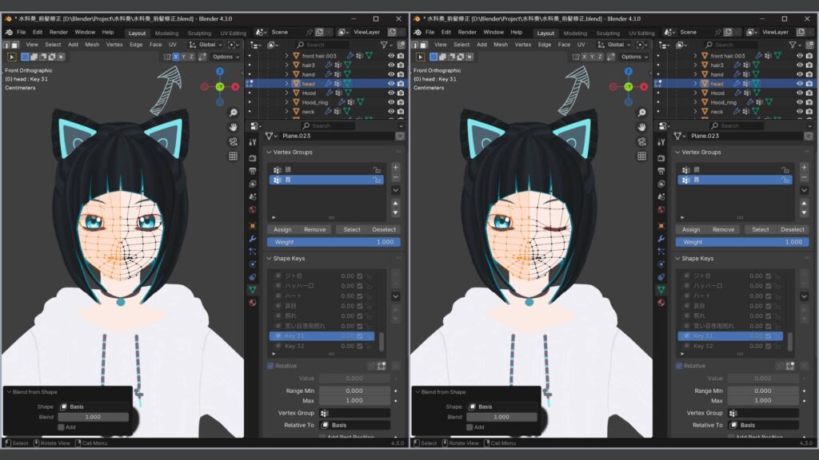The width and height of the screenshot is (819, 460).
Task: Click pan hand gizmo in left window viewport
Action: 233,127
